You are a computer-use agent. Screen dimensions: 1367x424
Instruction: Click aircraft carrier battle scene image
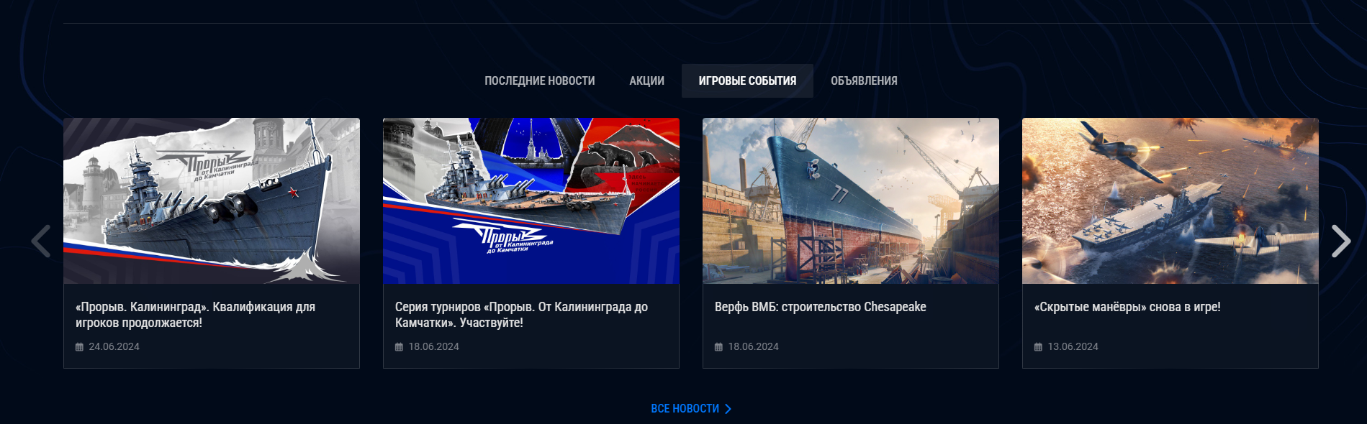point(1170,201)
